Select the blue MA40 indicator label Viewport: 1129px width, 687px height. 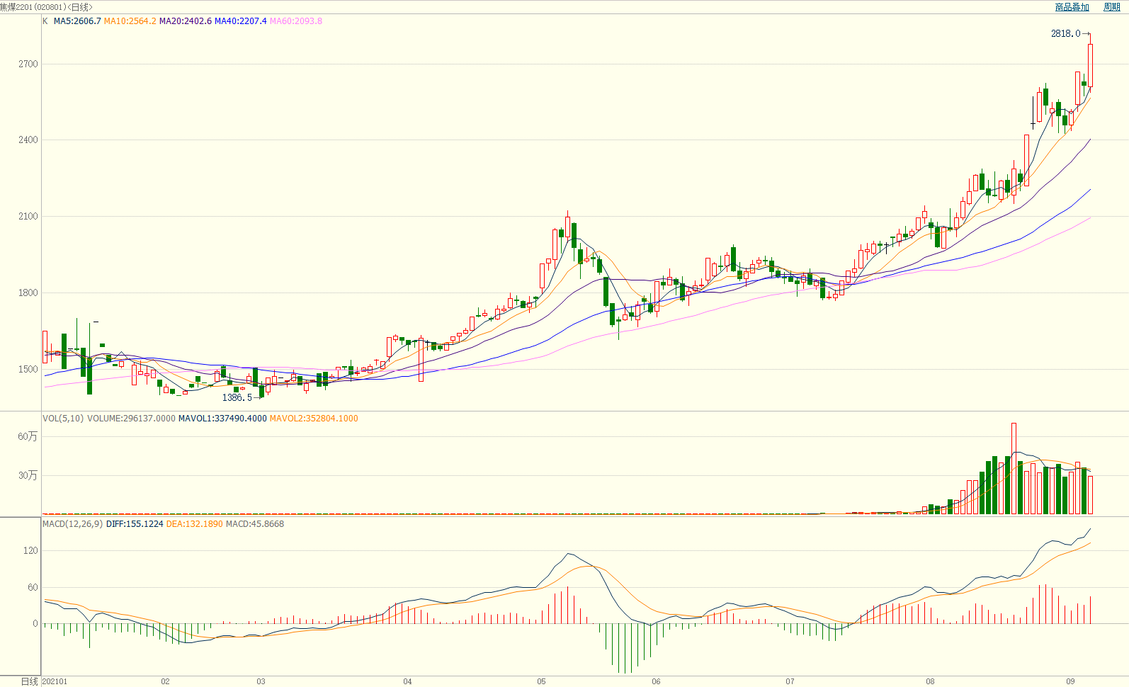coord(240,21)
